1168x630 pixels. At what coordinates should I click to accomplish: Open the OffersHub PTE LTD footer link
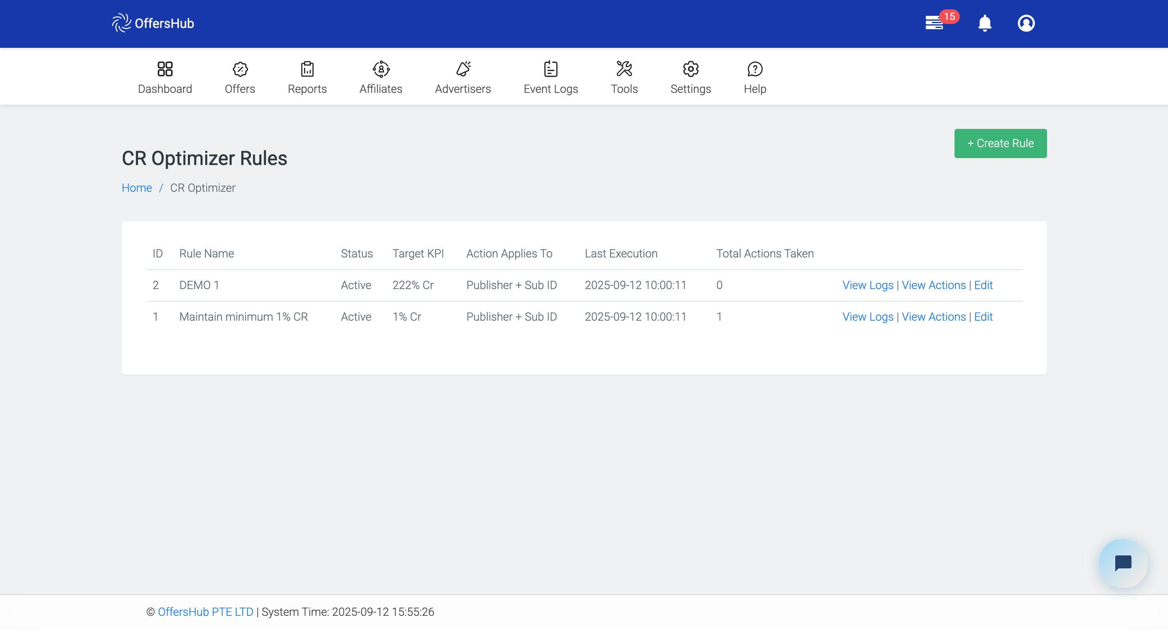pyautogui.click(x=205, y=612)
